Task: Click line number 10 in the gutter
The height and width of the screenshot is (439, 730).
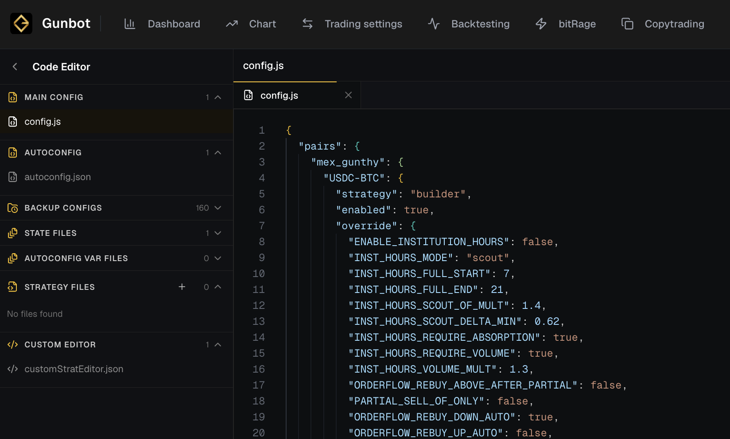Action: tap(259, 273)
